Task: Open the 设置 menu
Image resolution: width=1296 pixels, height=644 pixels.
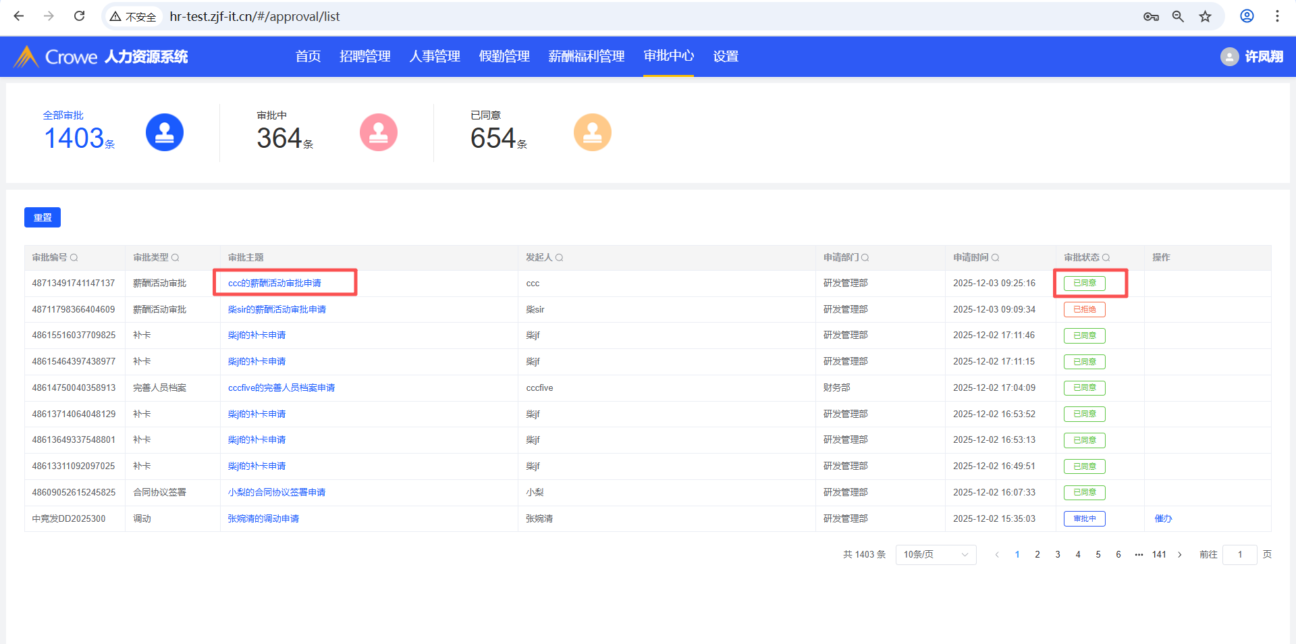Action: tap(726, 57)
